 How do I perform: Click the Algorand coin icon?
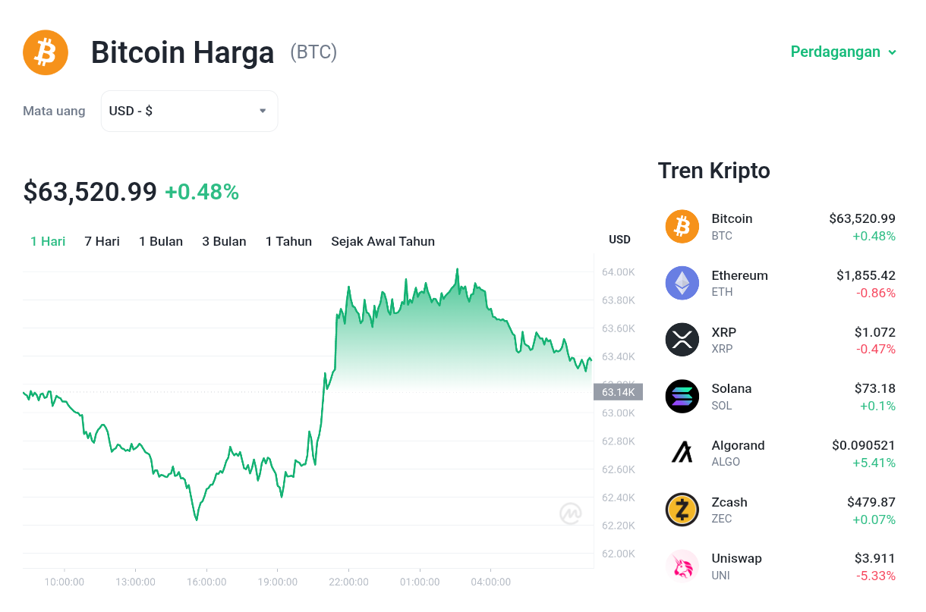pyautogui.click(x=682, y=453)
